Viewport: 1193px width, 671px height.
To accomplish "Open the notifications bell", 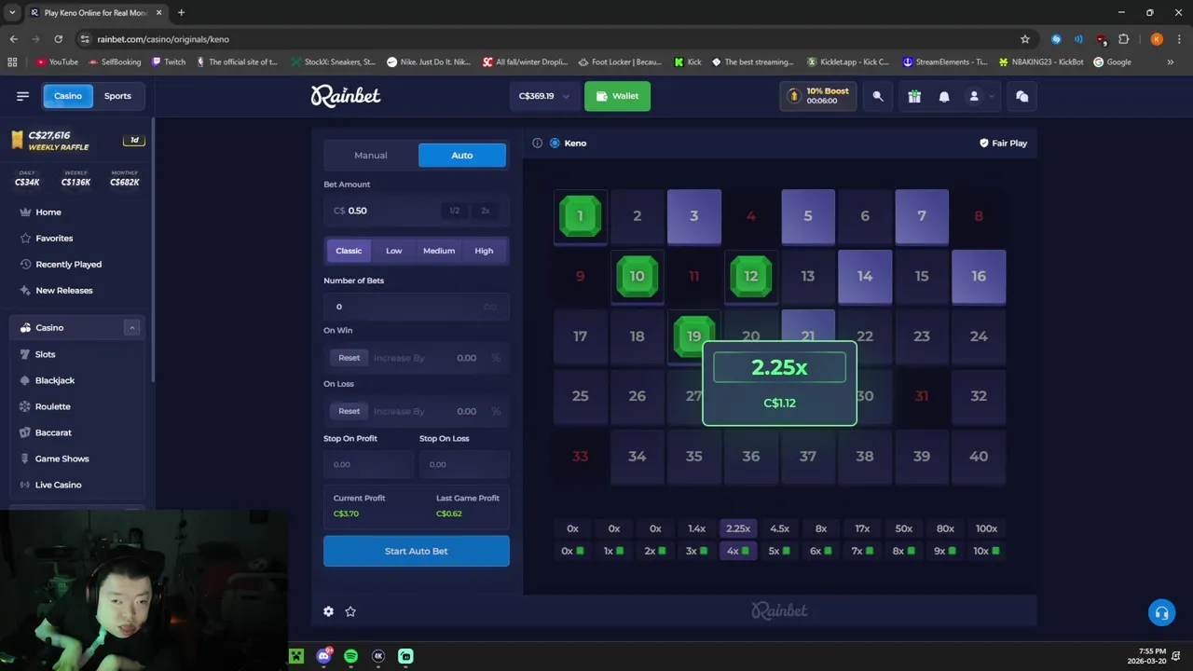I will coord(944,96).
